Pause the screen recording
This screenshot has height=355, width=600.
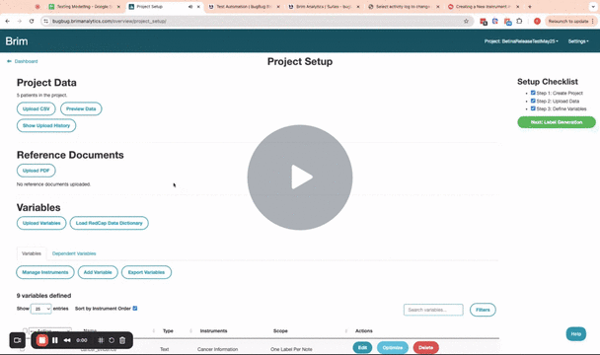55,340
